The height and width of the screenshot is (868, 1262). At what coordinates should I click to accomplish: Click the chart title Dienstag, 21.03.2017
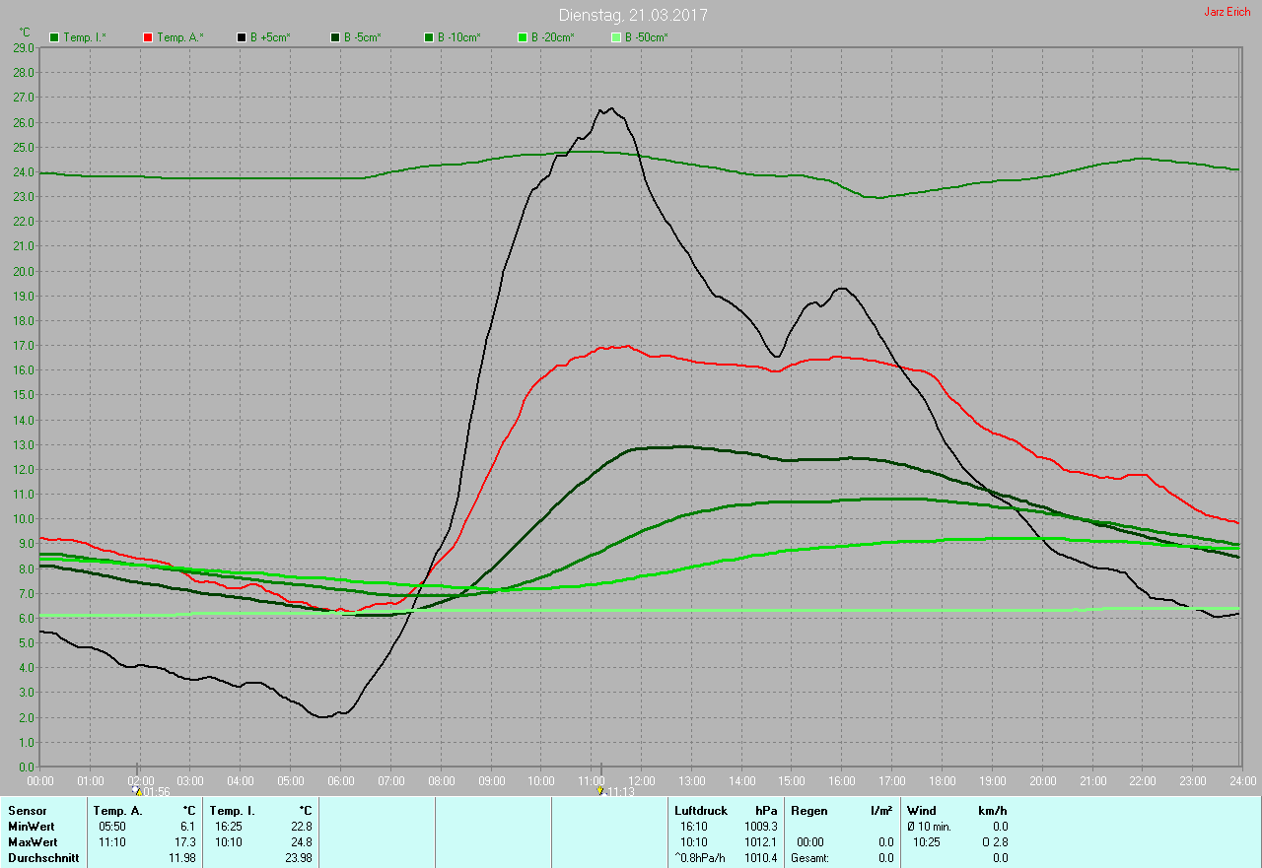633,15
